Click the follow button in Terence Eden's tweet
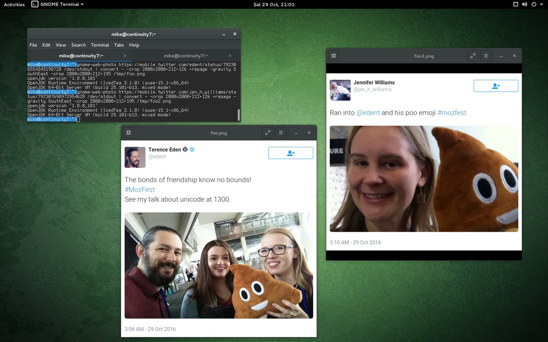The width and height of the screenshot is (548, 342). click(x=290, y=153)
